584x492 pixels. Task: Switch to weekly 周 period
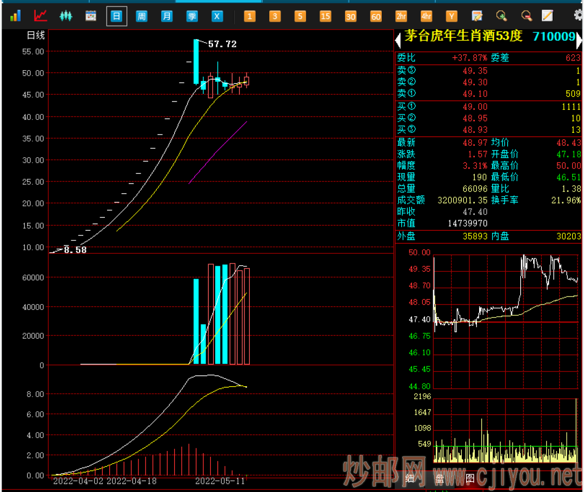(x=141, y=16)
